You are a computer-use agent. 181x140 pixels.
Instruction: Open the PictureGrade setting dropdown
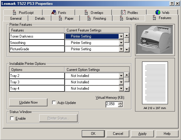[x=121, y=49]
